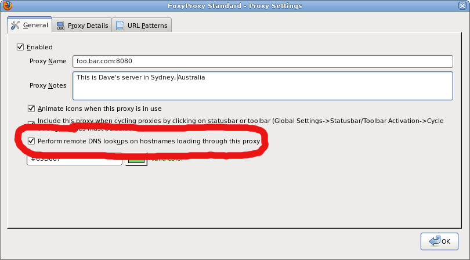Click the Proxy Name label
The height and width of the screenshot is (260, 470).
click(x=48, y=61)
